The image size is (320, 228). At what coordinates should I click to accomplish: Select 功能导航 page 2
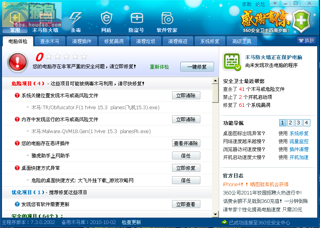[290, 123]
